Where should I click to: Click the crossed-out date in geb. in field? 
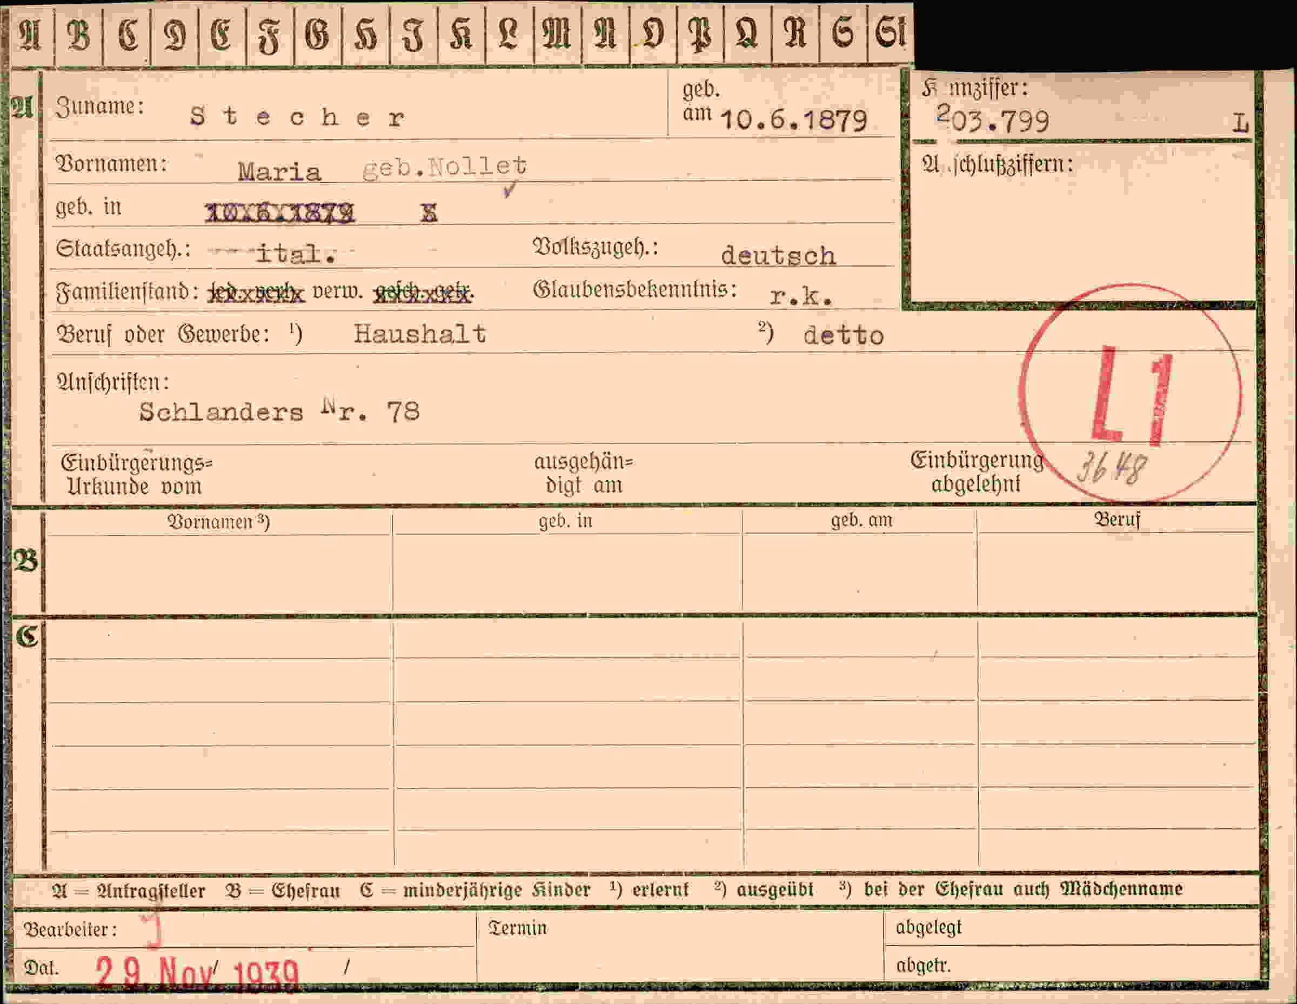tap(279, 212)
